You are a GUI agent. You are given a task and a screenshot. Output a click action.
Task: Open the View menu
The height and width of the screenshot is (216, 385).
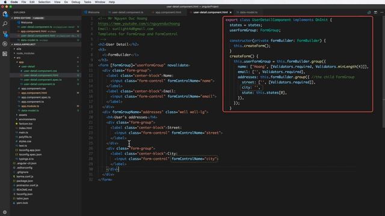pos(57,2)
